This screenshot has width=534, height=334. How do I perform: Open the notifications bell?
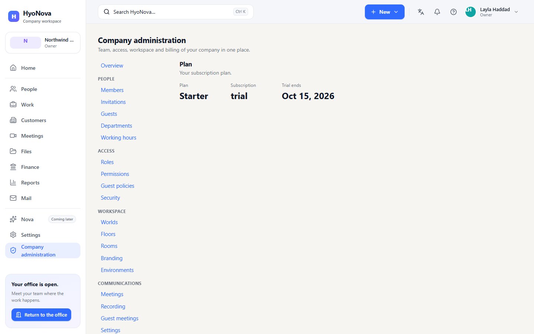tap(437, 12)
